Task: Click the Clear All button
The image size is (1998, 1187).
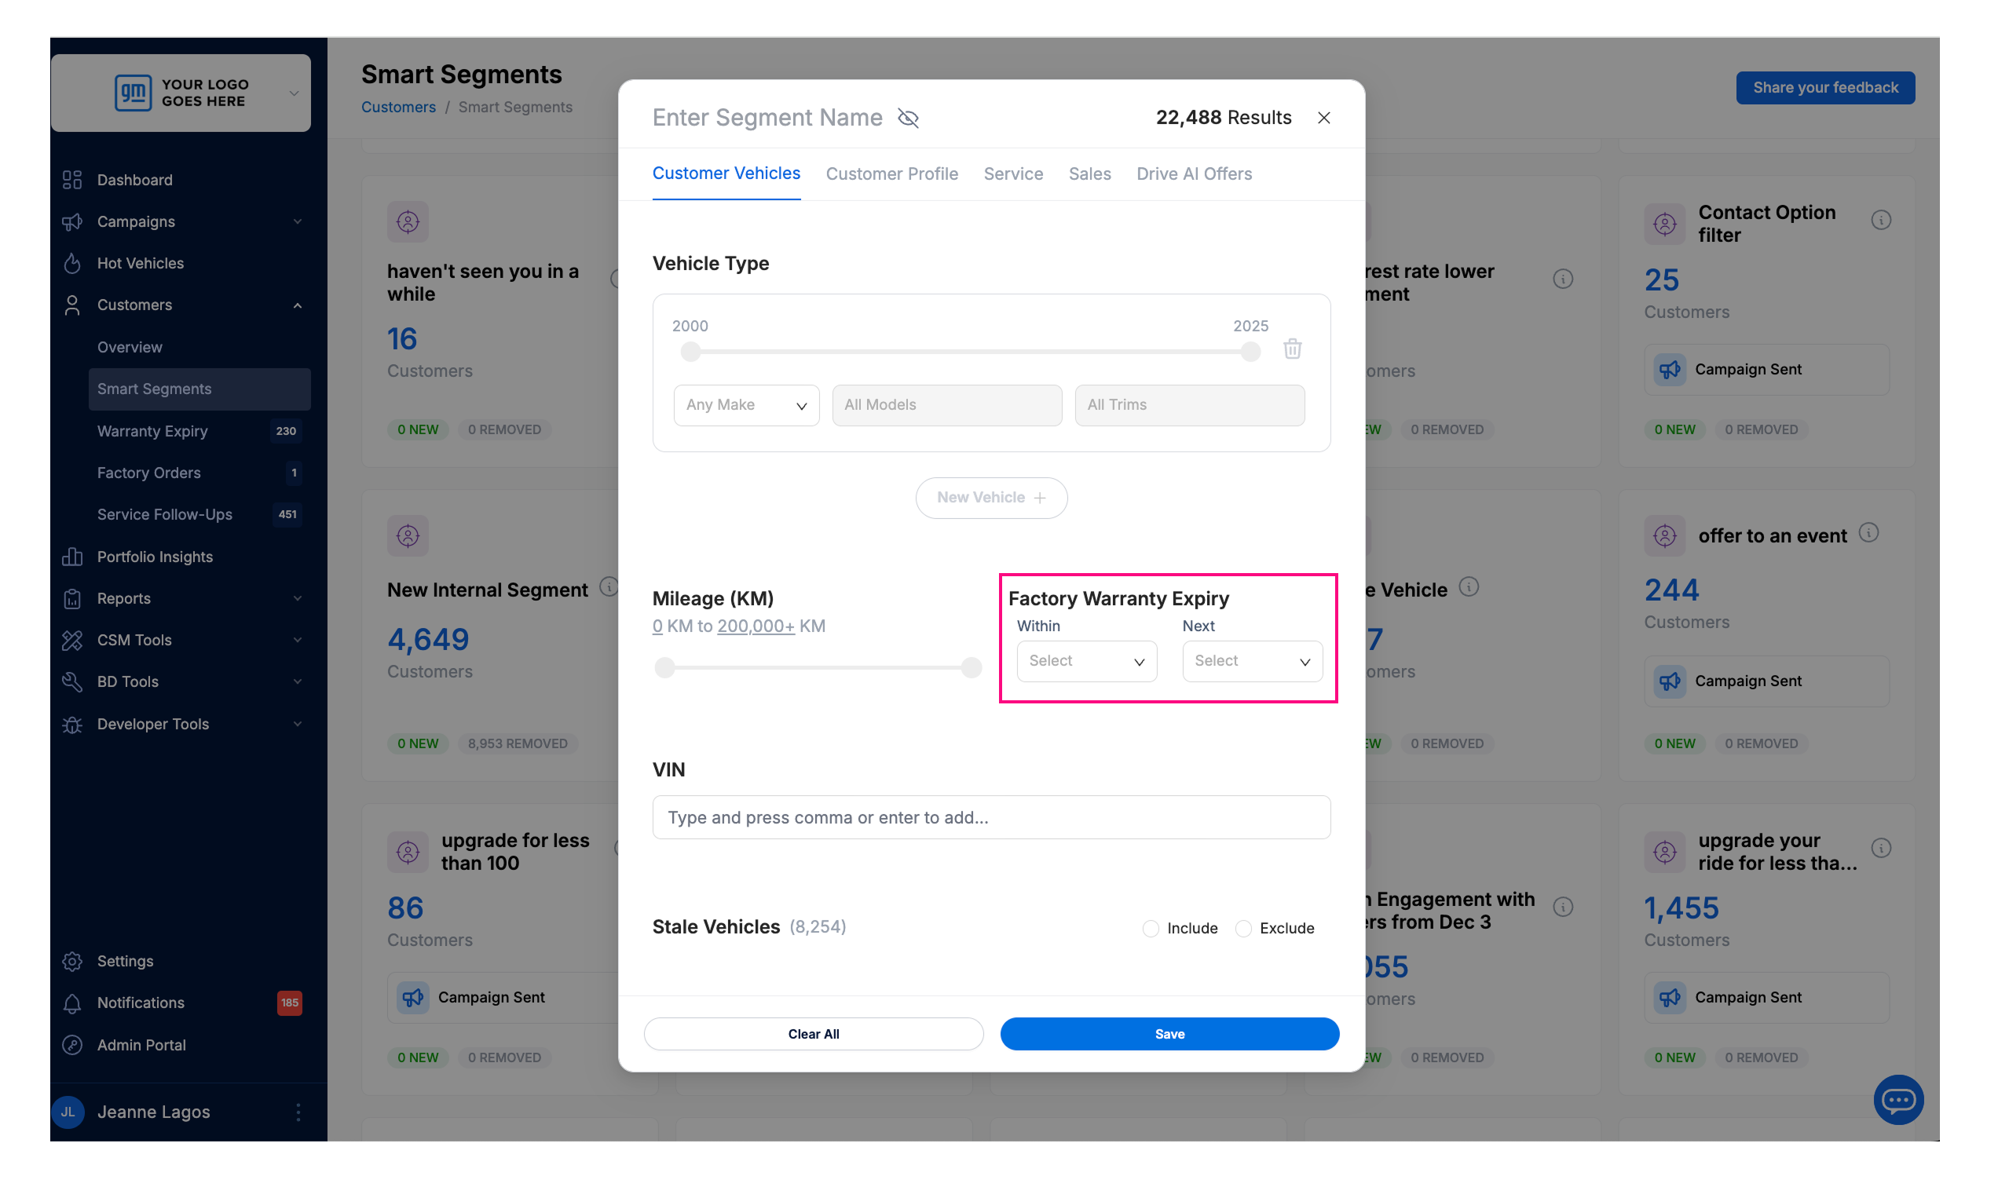Action: coord(813,1033)
